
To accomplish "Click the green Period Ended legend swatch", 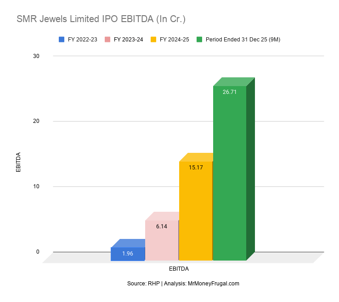I will (199, 40).
